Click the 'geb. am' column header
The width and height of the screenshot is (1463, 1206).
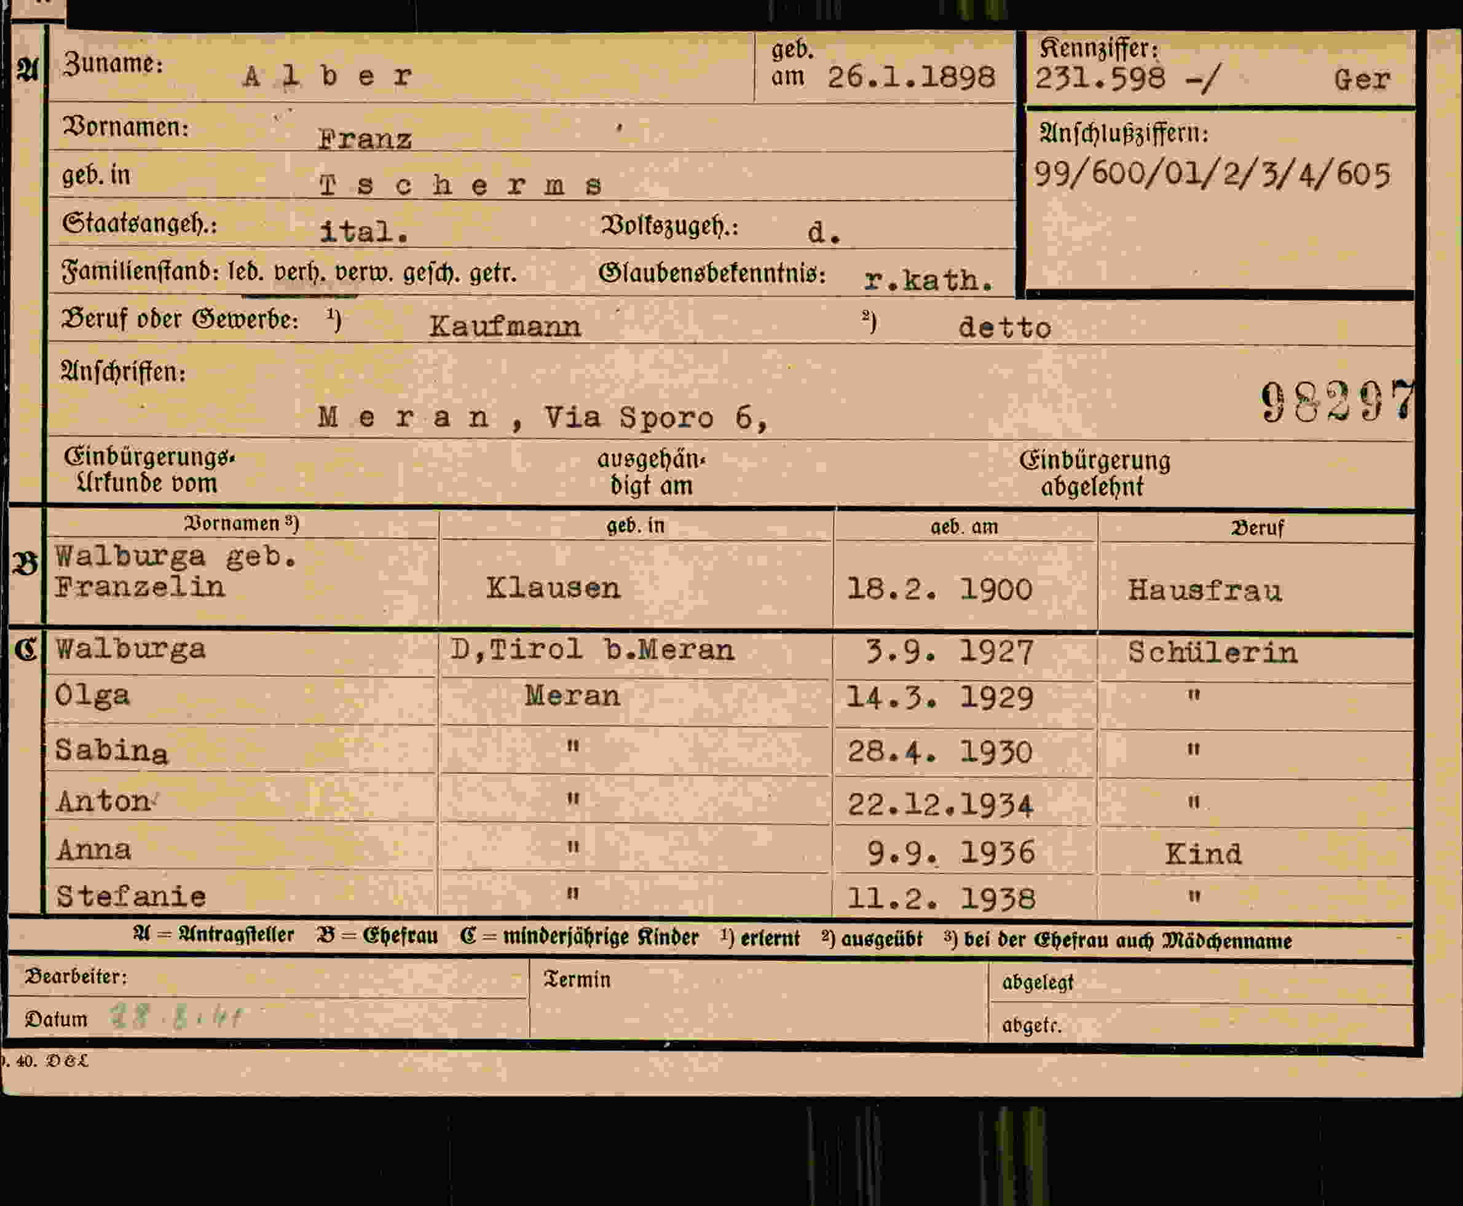[x=963, y=527]
